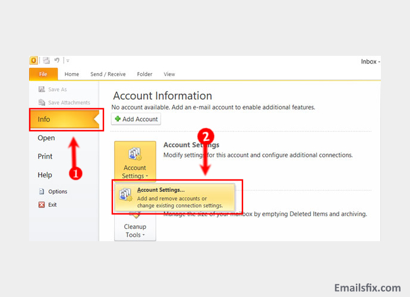Click Exit in the backstage sidebar
This screenshot has width=410, height=297.
pyautogui.click(x=48, y=205)
